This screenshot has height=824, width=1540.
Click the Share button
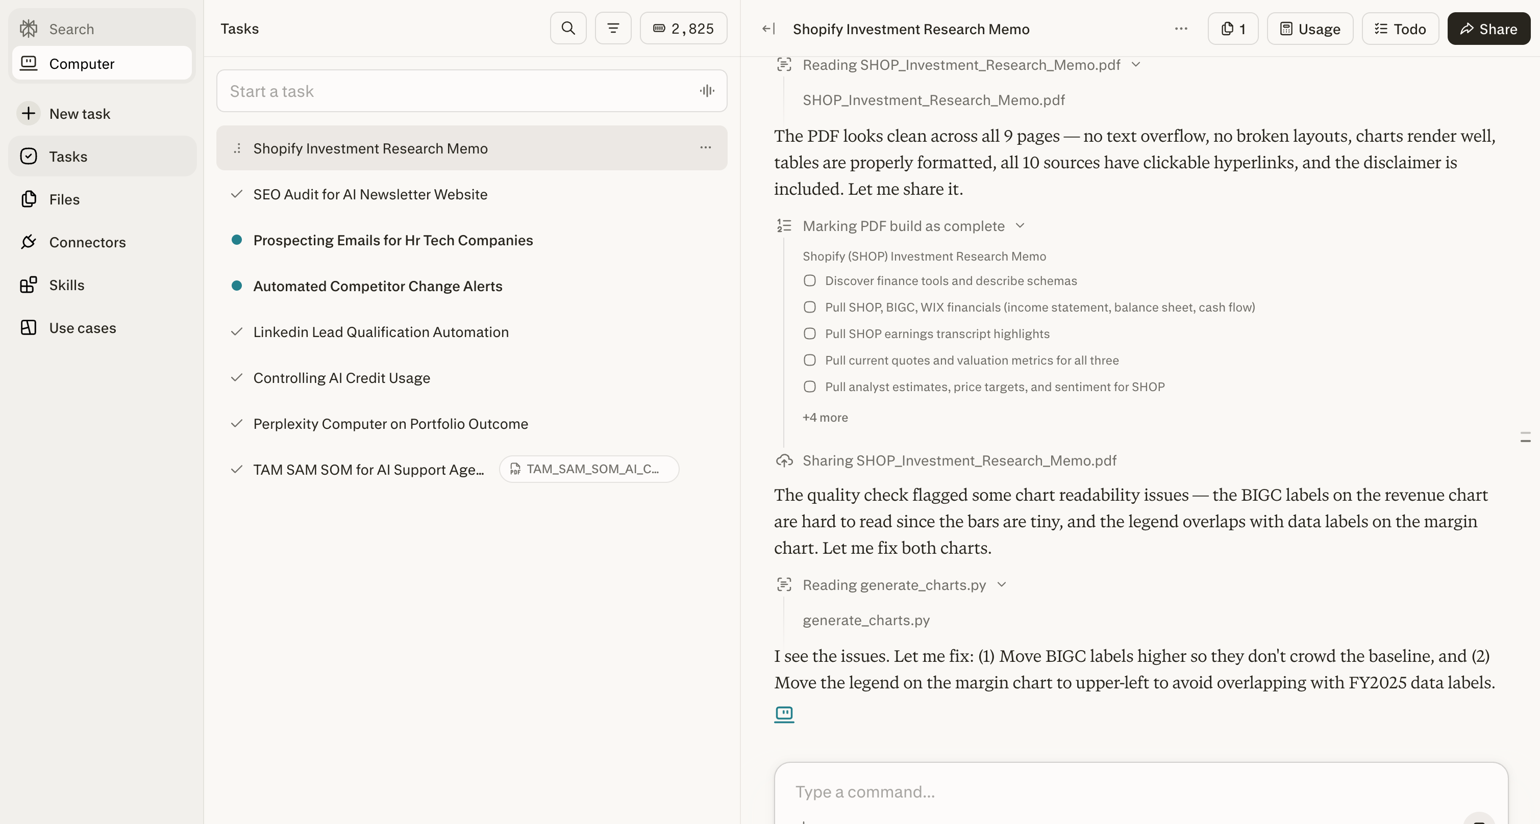[x=1488, y=29]
